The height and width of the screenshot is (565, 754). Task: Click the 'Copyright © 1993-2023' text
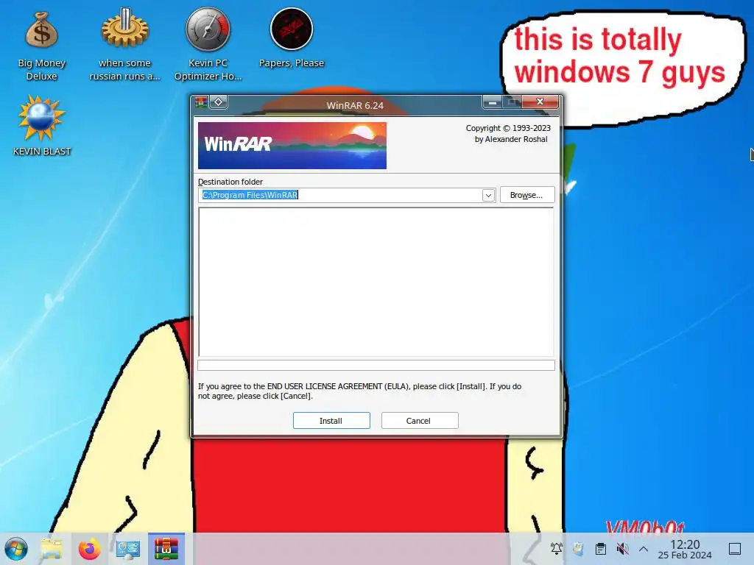[508, 128]
